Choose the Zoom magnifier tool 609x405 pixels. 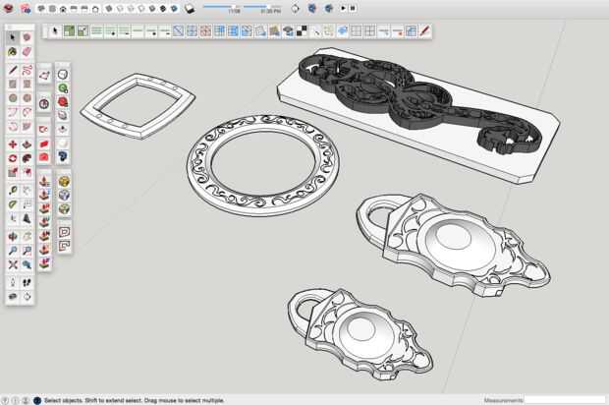(13, 251)
